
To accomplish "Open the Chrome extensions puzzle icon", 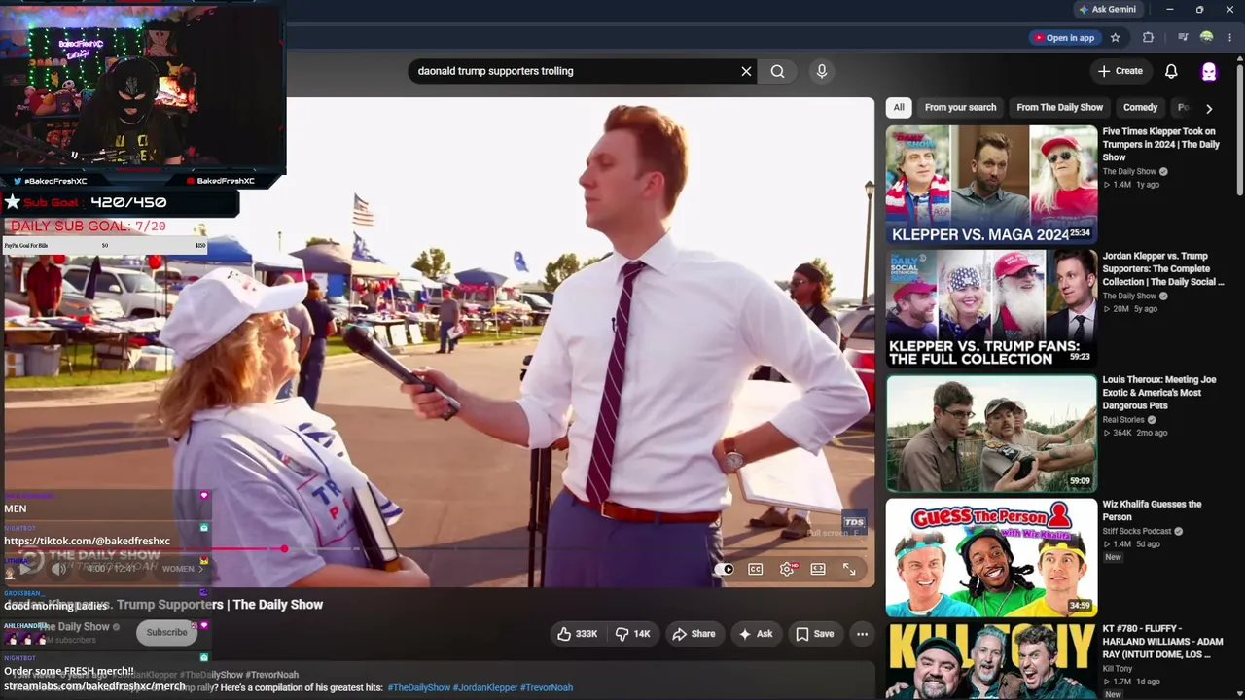I will tap(1148, 38).
